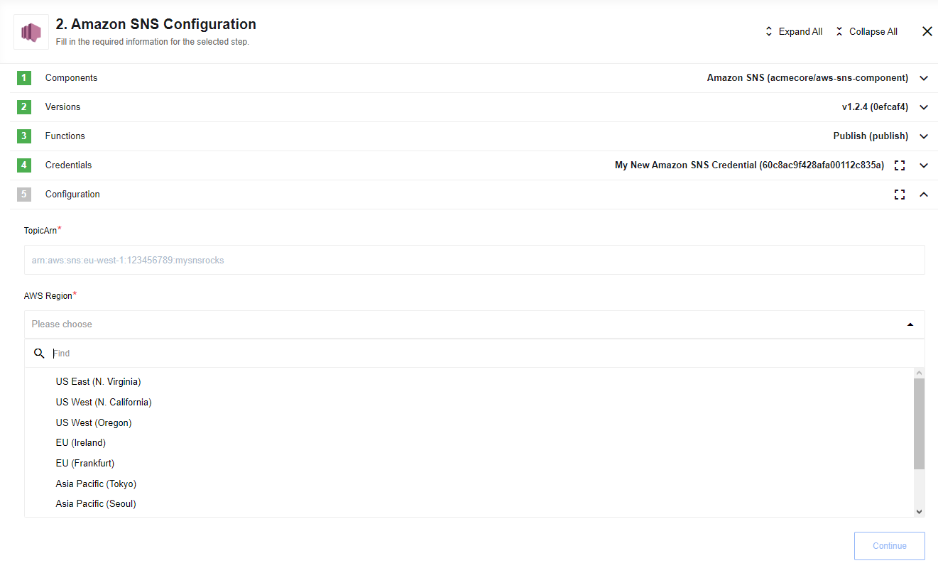Click Publish (publish) function value

coord(871,136)
